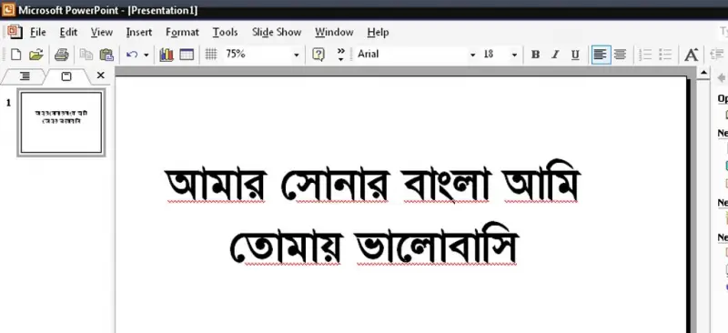The height and width of the screenshot is (333, 728).
Task: Click the Copy icon in the toolbar
Action: (x=86, y=55)
